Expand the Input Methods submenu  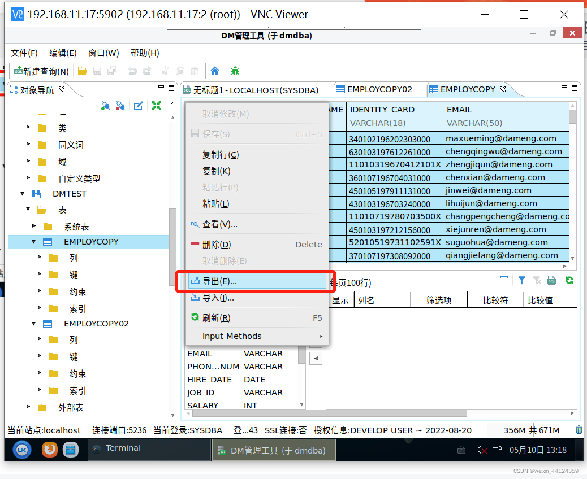232,336
